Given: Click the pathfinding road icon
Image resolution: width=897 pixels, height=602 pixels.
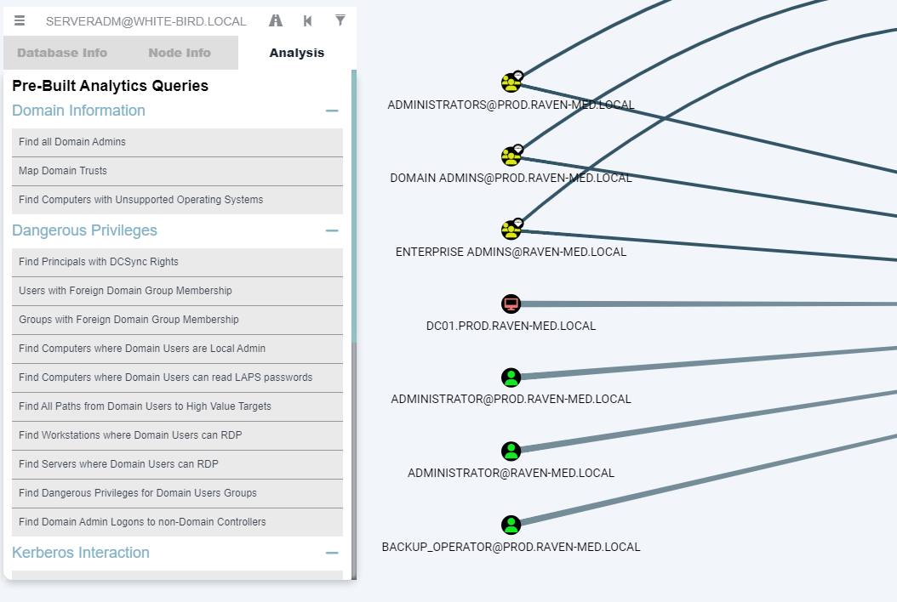Looking at the screenshot, I should pos(276,21).
